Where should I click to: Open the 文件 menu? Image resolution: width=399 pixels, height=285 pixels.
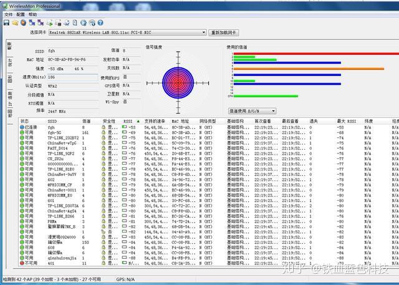(8, 14)
